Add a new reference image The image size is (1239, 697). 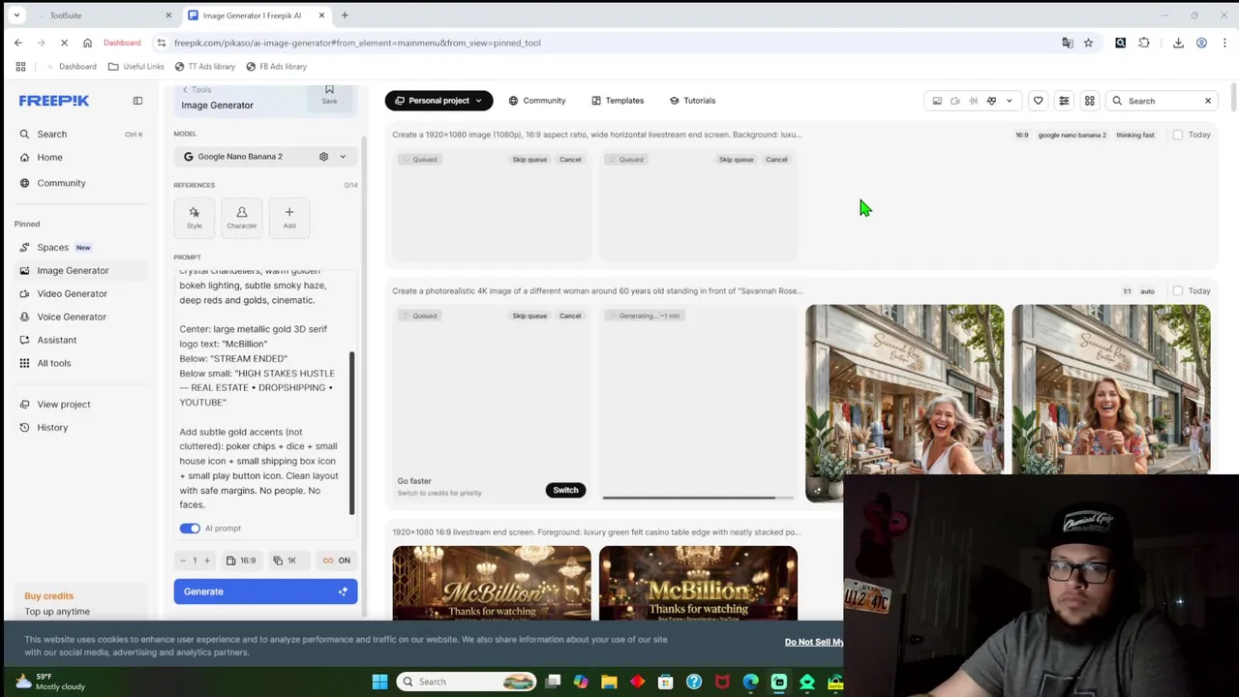(x=289, y=217)
